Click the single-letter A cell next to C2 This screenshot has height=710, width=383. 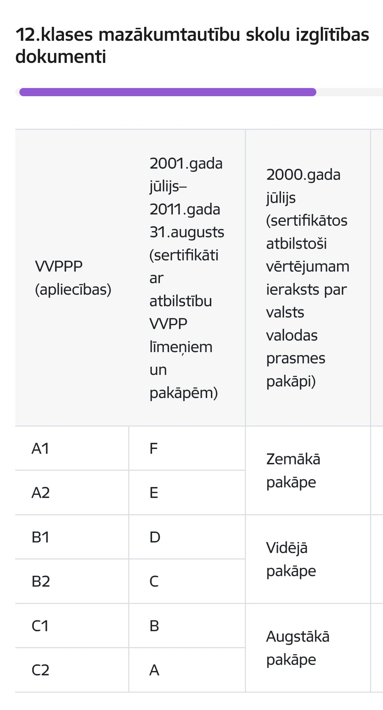tap(154, 670)
